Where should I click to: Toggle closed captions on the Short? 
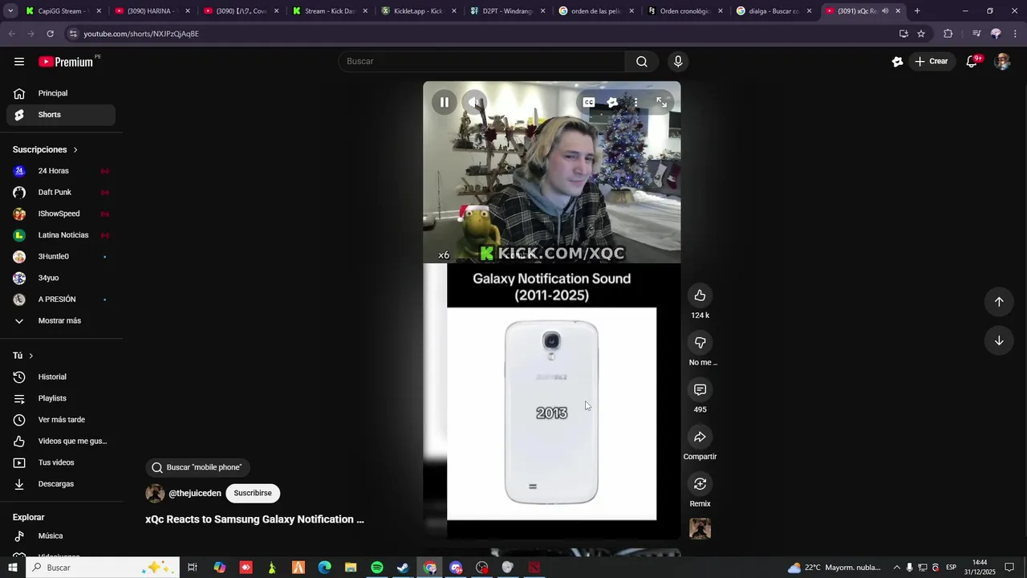click(x=589, y=103)
